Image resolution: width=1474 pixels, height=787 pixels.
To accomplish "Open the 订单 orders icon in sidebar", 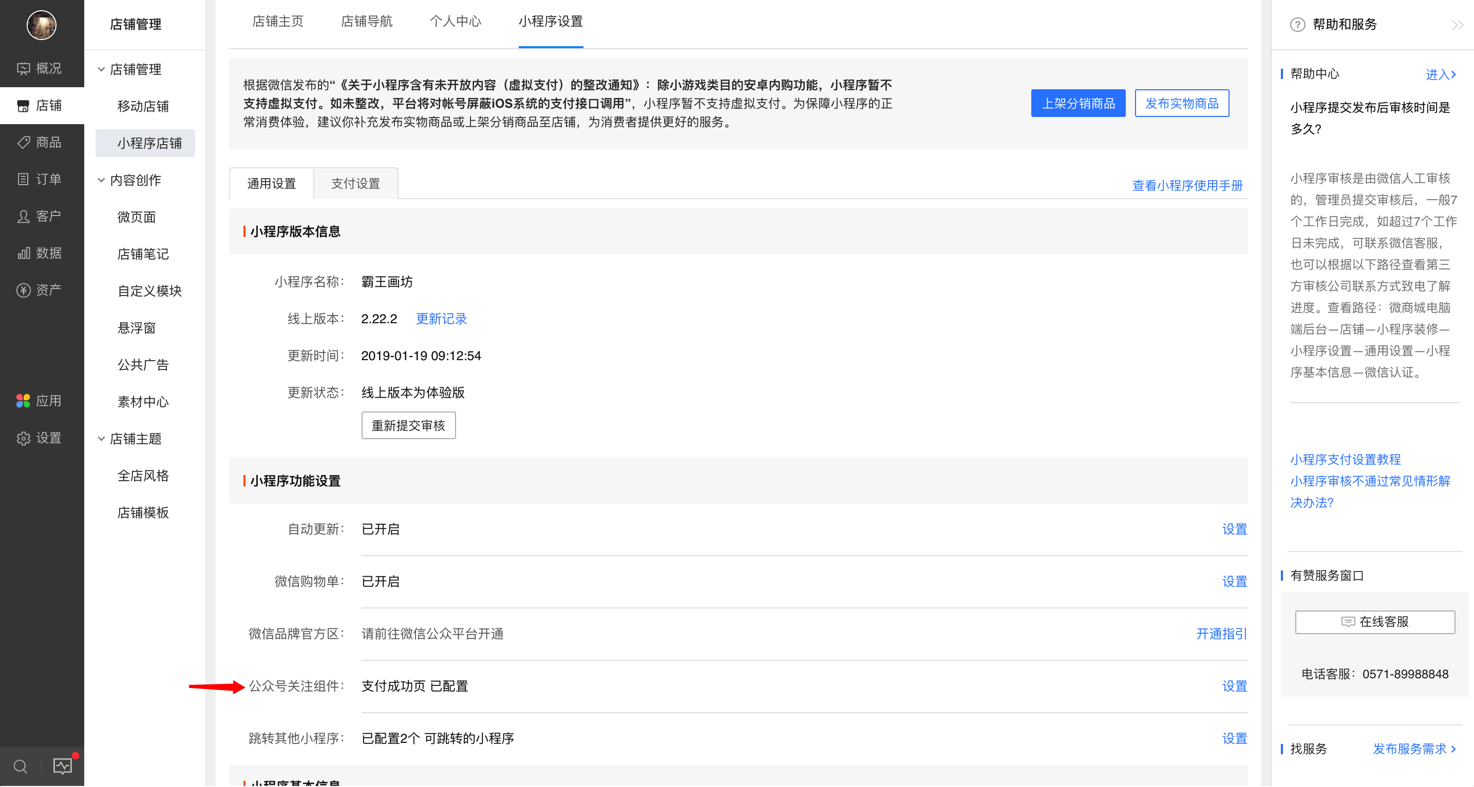I will pyautogui.click(x=24, y=180).
